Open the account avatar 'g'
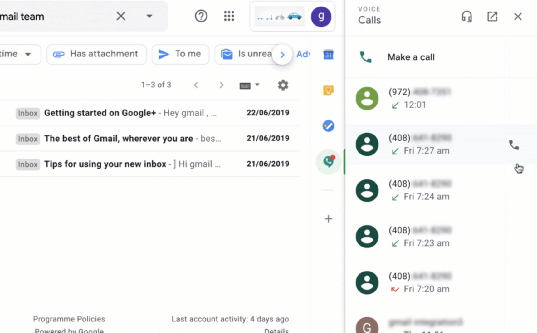This screenshot has height=333, width=537. 321,17
